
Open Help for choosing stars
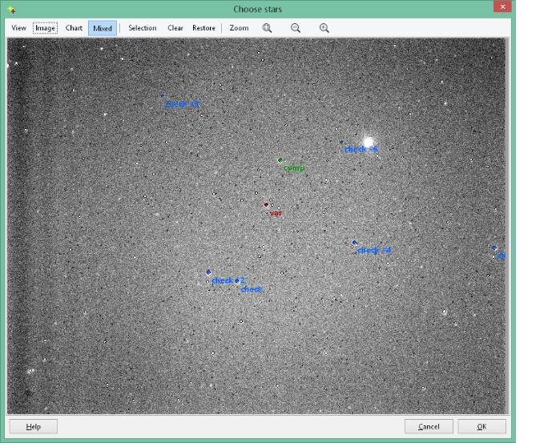click(x=34, y=427)
